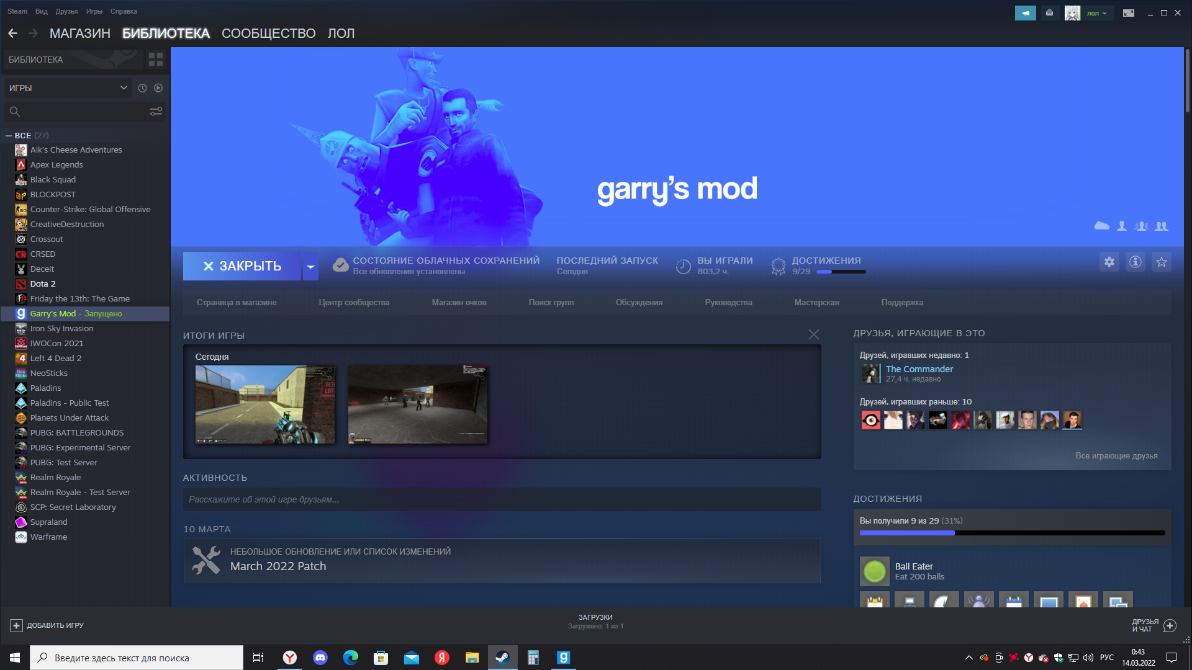Image resolution: width=1192 pixels, height=670 pixels.
Task: Open the first game screenshot thumbnail
Action: click(x=265, y=404)
